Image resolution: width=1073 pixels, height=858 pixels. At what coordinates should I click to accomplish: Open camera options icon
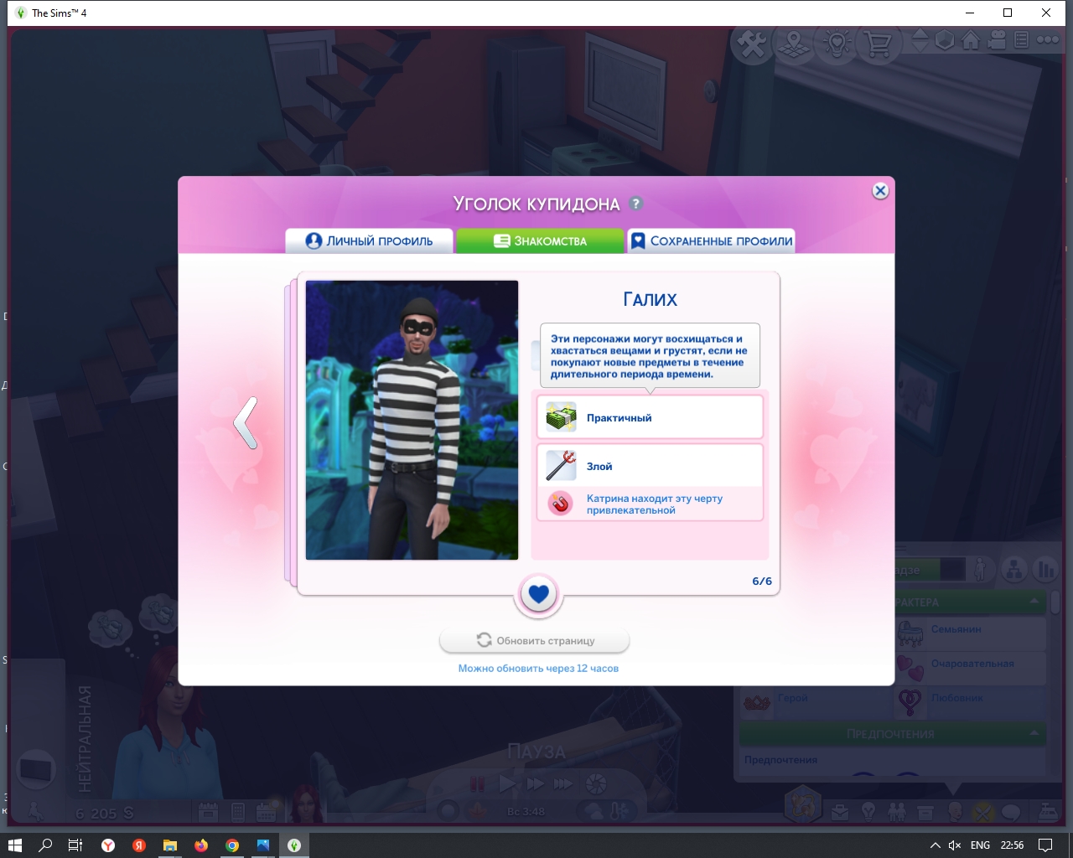[x=997, y=40]
